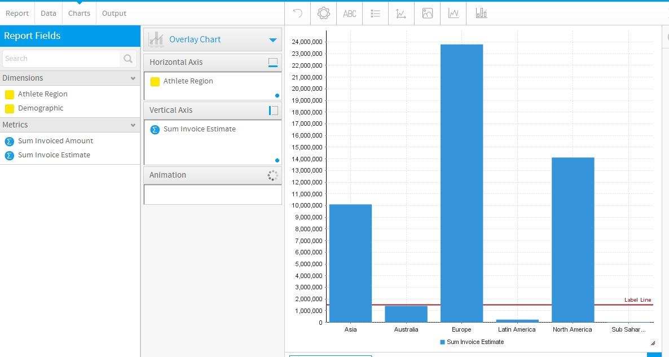Click the Vertical Axis position icon
The image size is (669, 357).
click(x=274, y=111)
